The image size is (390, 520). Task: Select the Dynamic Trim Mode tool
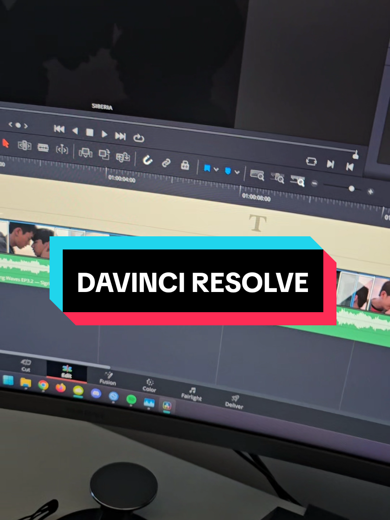point(62,150)
